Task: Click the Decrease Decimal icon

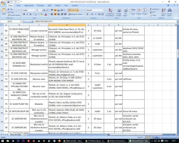Action: tap(102, 14)
